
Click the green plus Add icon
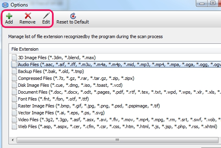click(x=9, y=16)
